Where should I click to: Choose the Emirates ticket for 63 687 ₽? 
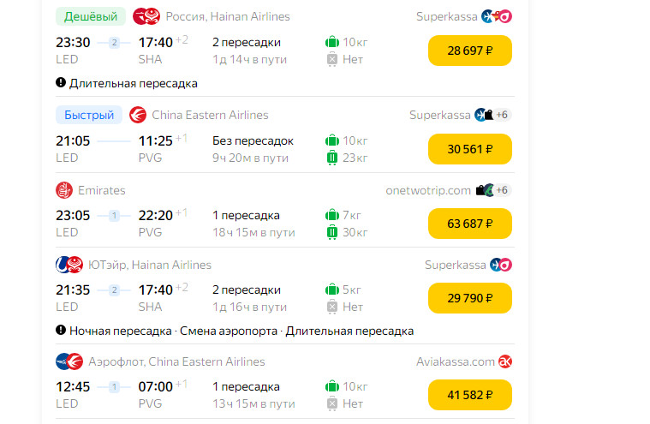(x=469, y=224)
